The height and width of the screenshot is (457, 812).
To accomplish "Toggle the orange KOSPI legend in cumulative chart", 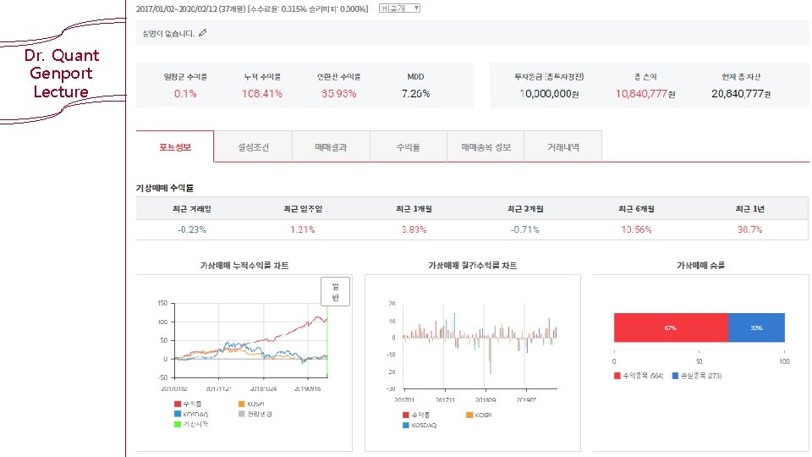I will click(x=251, y=404).
